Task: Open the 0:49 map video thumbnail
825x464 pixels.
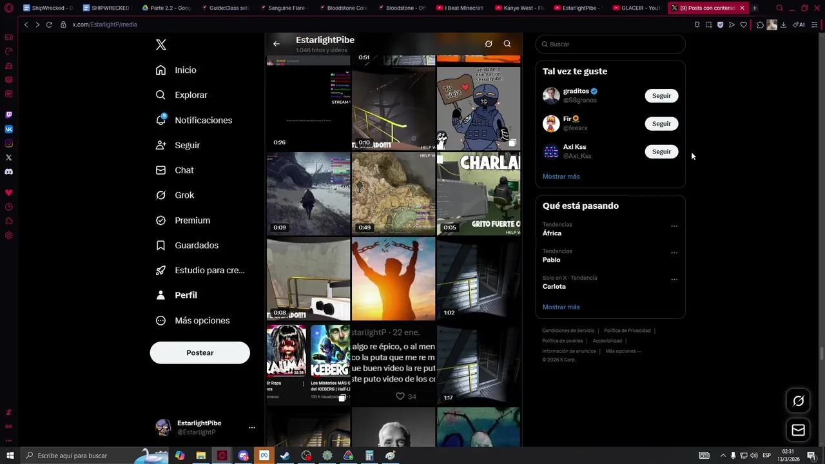Action: [x=393, y=193]
